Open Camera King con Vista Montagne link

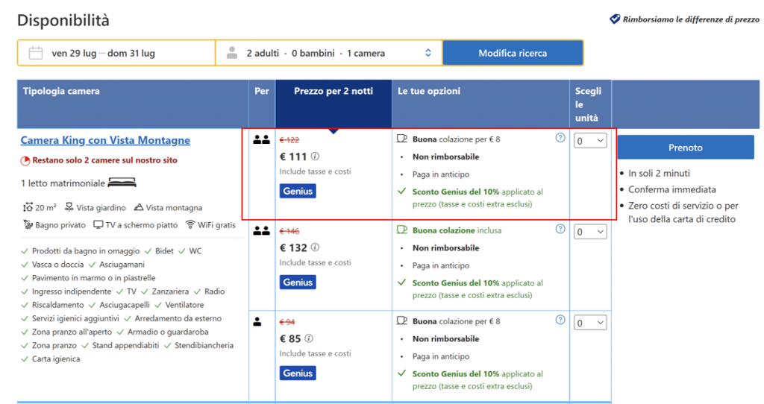click(105, 140)
